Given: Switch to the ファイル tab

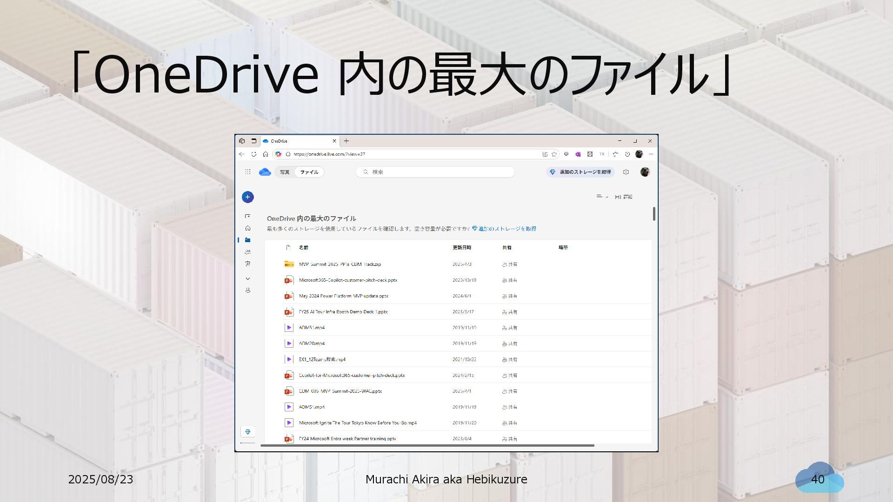Looking at the screenshot, I should coord(309,172).
